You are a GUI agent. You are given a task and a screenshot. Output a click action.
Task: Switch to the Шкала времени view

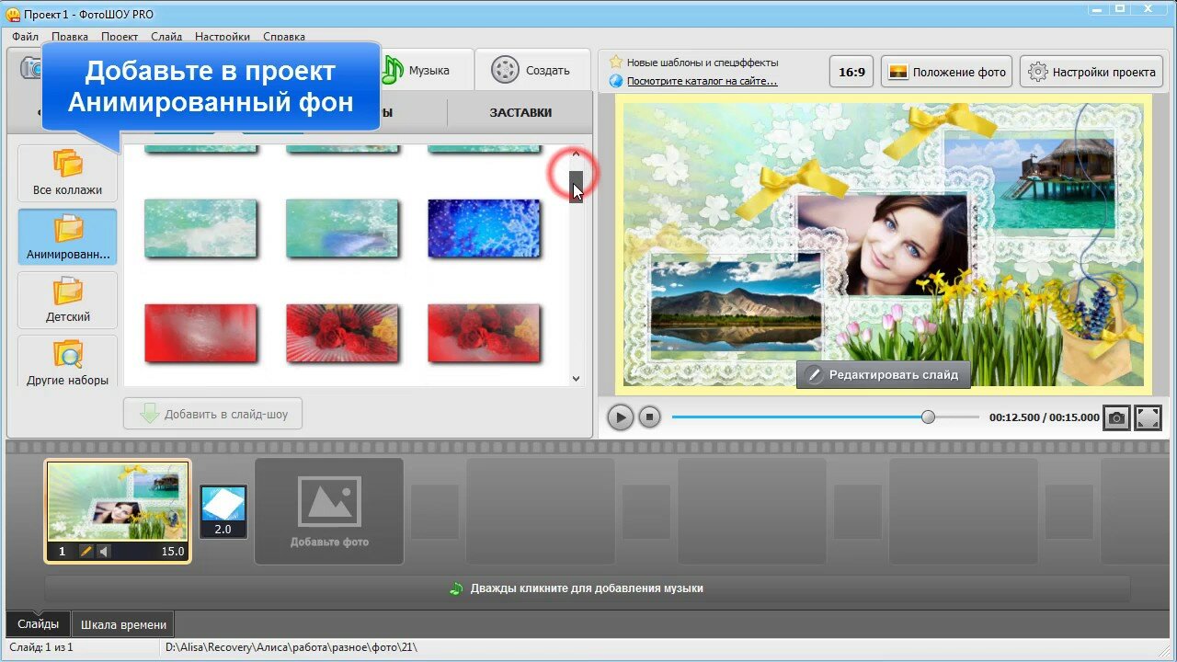click(x=123, y=624)
